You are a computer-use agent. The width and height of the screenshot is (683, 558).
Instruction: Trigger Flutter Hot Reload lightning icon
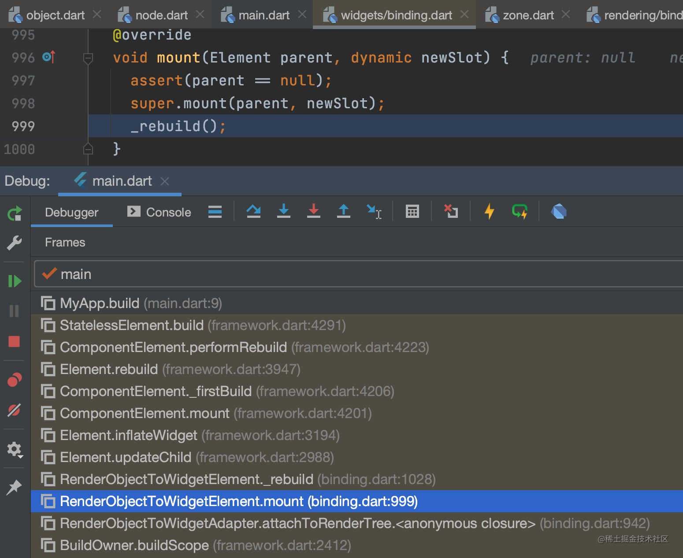coord(489,212)
